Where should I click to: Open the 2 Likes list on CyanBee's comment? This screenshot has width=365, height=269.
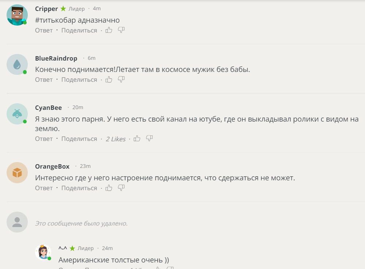pos(116,139)
